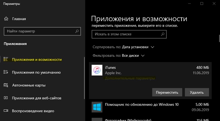
Task: Click the iTunes app name
Action: (110, 67)
